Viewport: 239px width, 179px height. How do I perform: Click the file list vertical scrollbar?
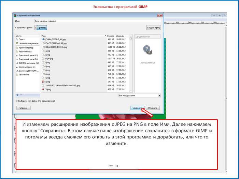pos(131,63)
